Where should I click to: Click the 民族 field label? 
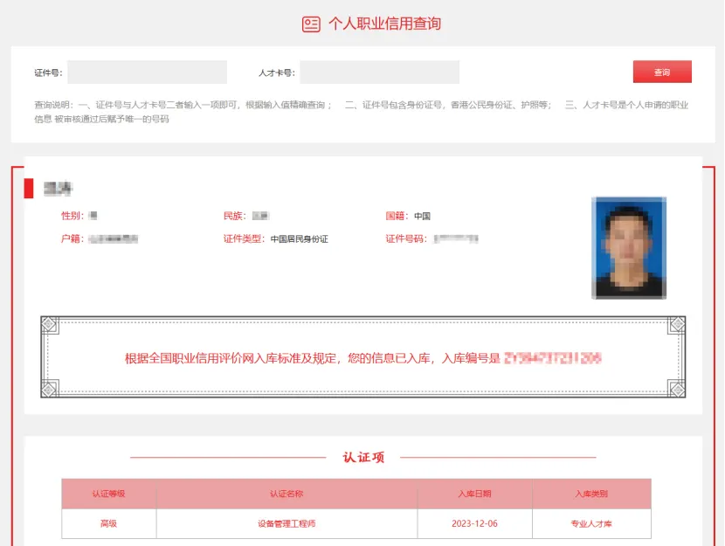coord(235,216)
